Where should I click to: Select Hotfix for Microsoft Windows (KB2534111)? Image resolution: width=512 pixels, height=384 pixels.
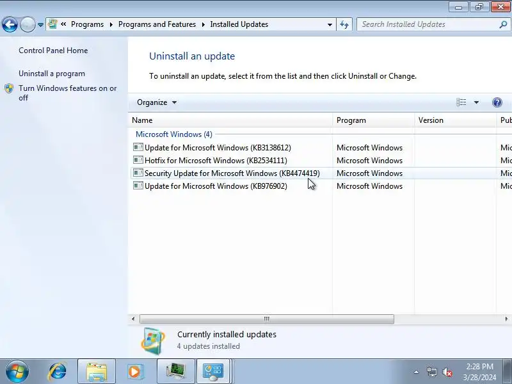216,161
